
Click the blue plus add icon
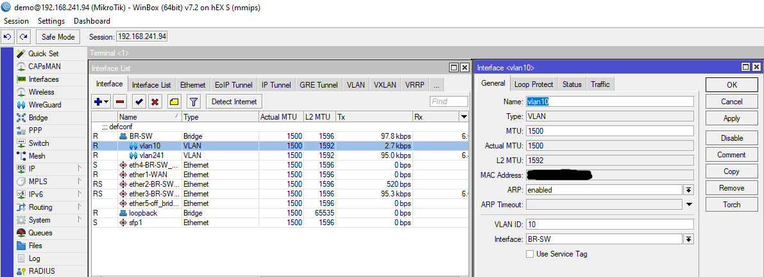pos(101,102)
